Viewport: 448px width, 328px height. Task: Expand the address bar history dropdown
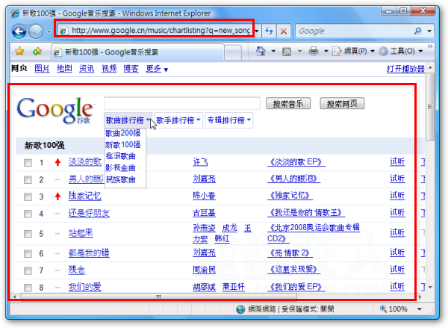(x=257, y=31)
